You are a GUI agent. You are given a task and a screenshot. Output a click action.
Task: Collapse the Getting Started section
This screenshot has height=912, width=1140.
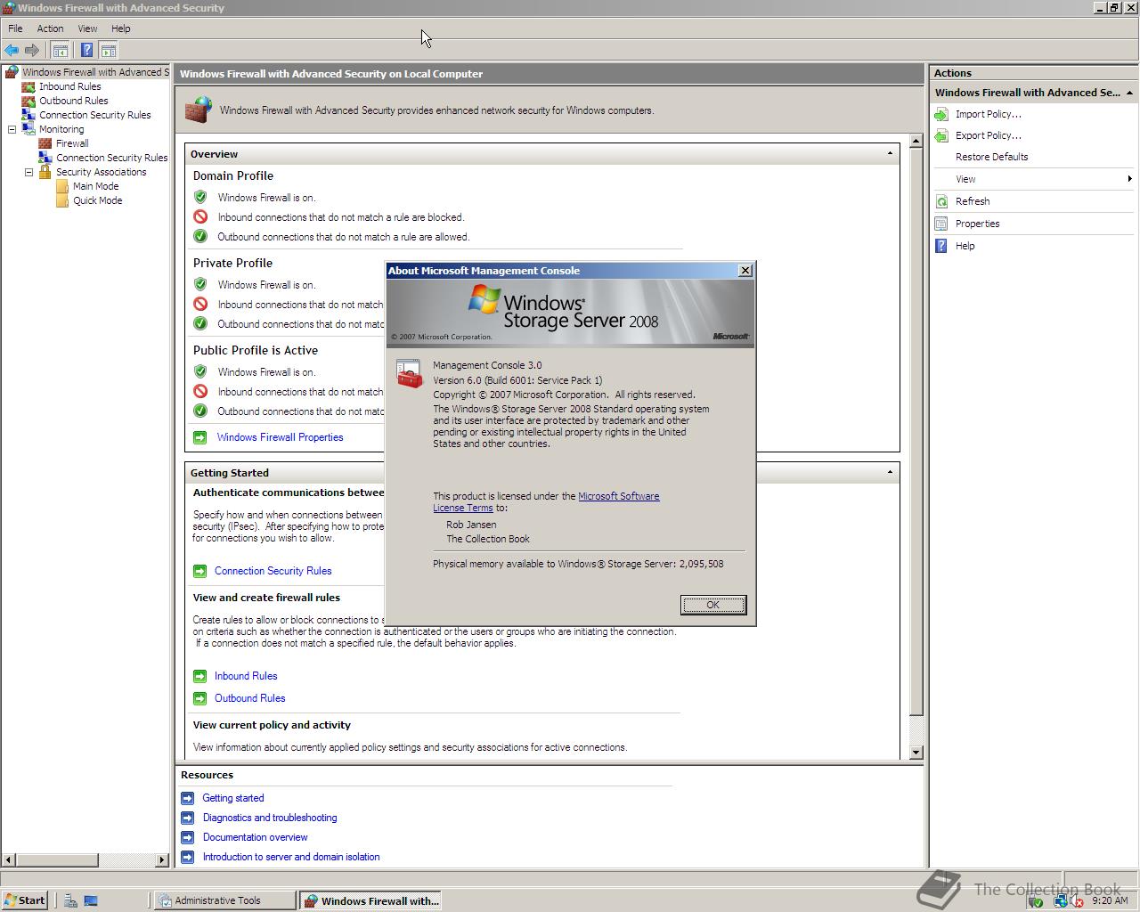[890, 472]
